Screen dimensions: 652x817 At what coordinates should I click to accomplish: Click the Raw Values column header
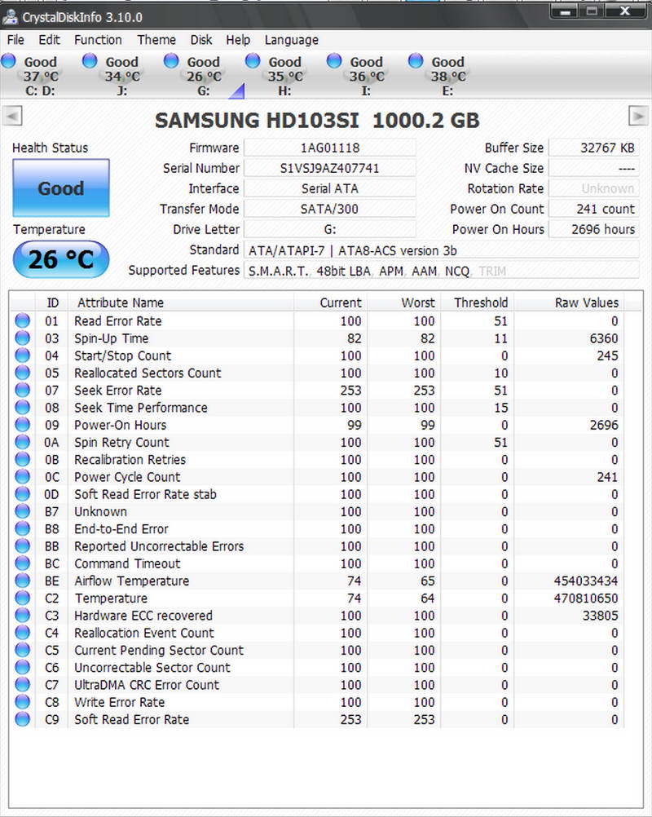point(569,303)
